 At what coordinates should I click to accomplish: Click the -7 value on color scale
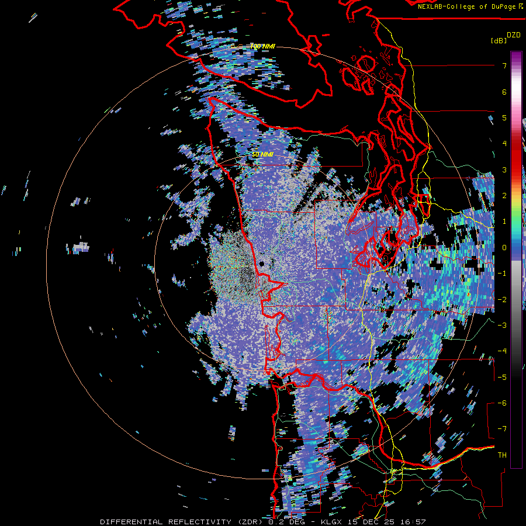coord(502,429)
